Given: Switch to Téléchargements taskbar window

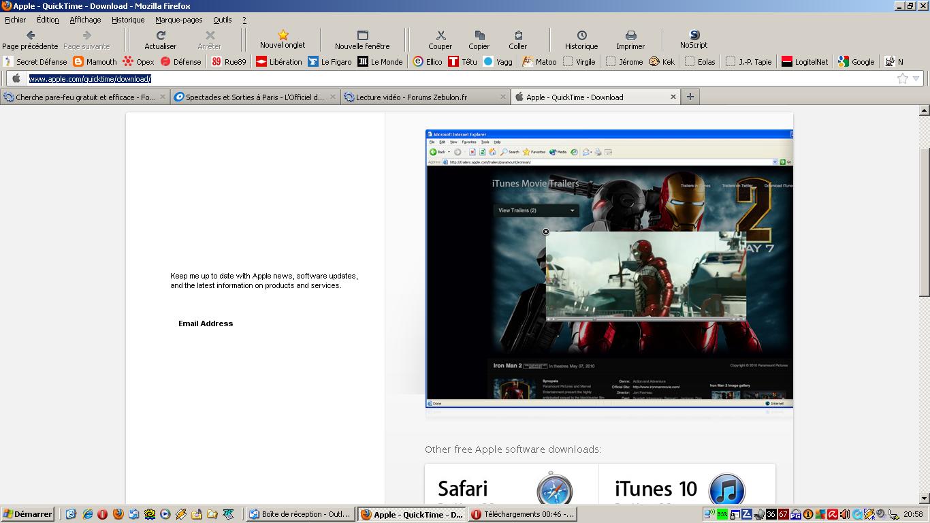Looking at the screenshot, I should pos(522,514).
